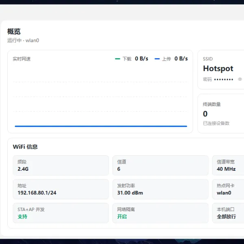The height and width of the screenshot is (244, 244).
Task: Click the STA+AP 并发 status 支持
Action: point(22,216)
